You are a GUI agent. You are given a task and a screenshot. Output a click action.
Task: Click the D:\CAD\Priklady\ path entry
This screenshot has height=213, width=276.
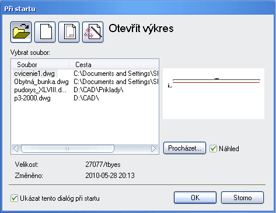coord(99,90)
